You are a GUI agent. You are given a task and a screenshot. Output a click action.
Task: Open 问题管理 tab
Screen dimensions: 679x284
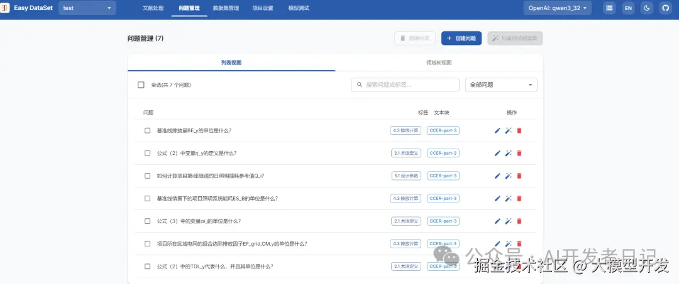[x=189, y=8]
